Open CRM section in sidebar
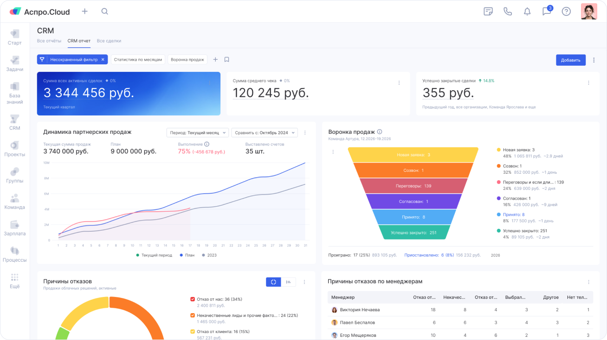Screen dimensions: 607x340 click(15, 122)
